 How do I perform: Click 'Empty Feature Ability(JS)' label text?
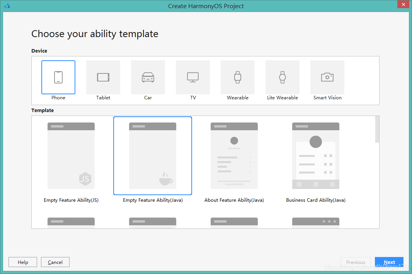click(71, 200)
